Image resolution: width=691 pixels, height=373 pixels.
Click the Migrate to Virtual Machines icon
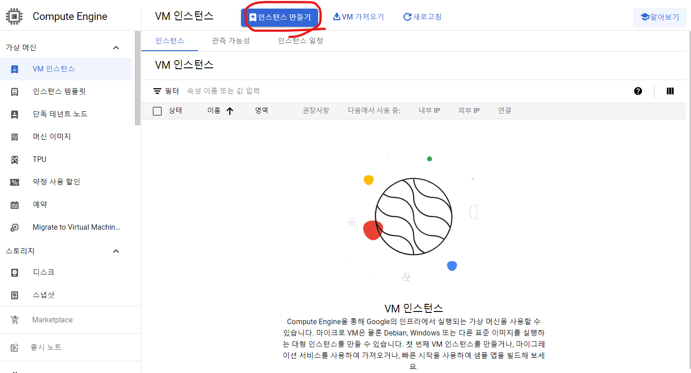[14, 227]
